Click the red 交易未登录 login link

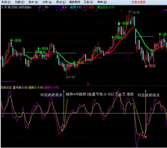(x=138, y=2)
